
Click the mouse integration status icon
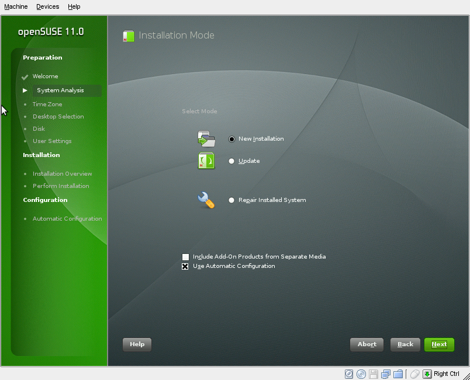(x=414, y=374)
